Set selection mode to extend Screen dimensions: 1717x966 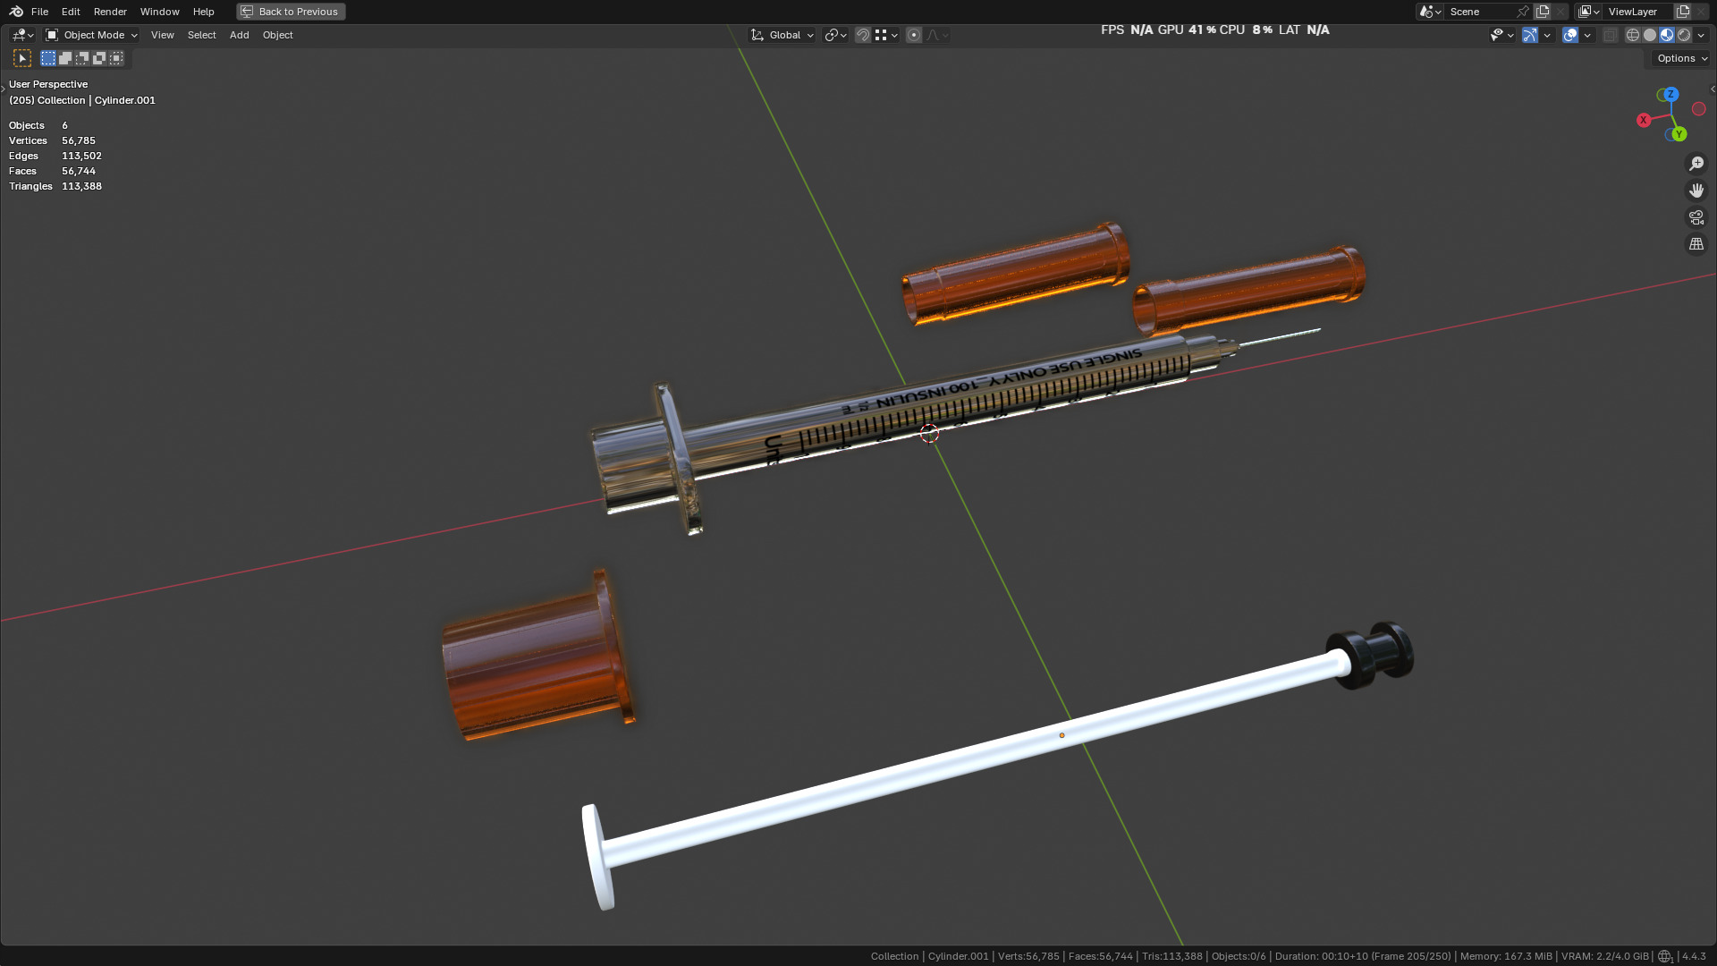65,58
